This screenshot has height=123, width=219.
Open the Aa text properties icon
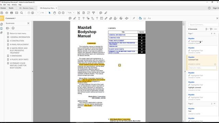coord(149,18)
